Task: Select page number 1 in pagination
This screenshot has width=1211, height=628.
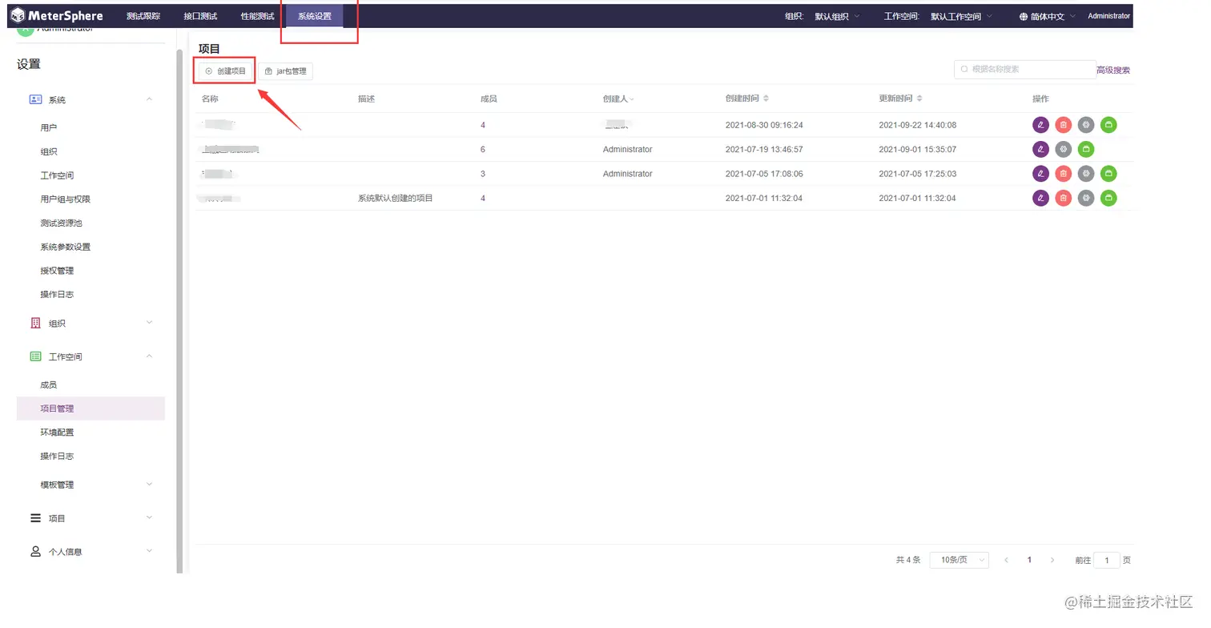Action: click(x=1029, y=560)
